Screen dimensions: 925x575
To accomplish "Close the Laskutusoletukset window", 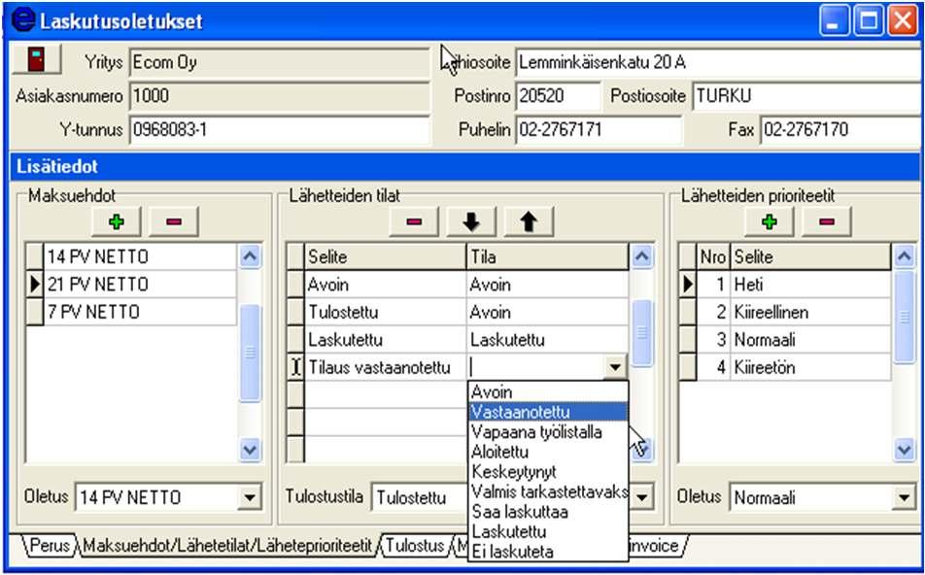I will (903, 21).
